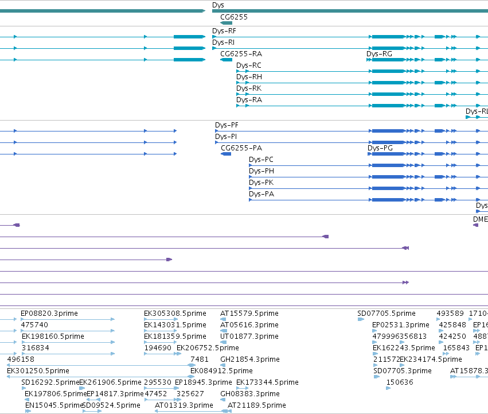This screenshot has height=414, width=488.
Task: Open EST EN15045.5prime
Action: (x=54, y=405)
